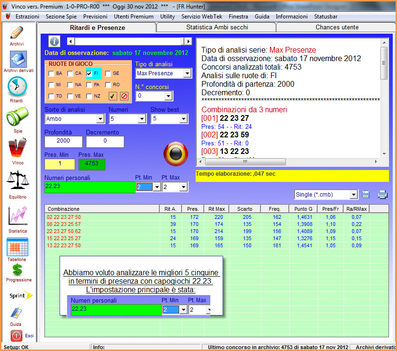Uncheck the FI wheel checkbox
Screen dimensions: 397x351
(89, 73)
